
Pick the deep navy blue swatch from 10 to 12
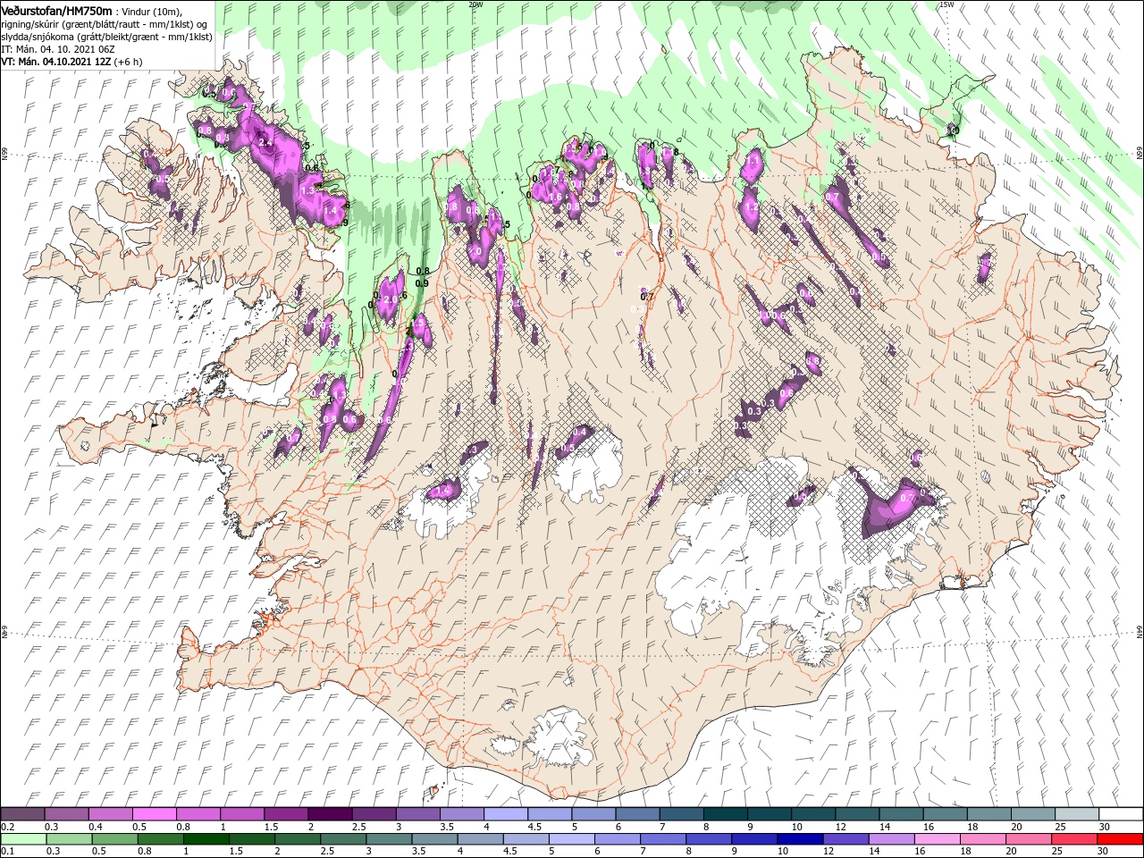click(801, 838)
